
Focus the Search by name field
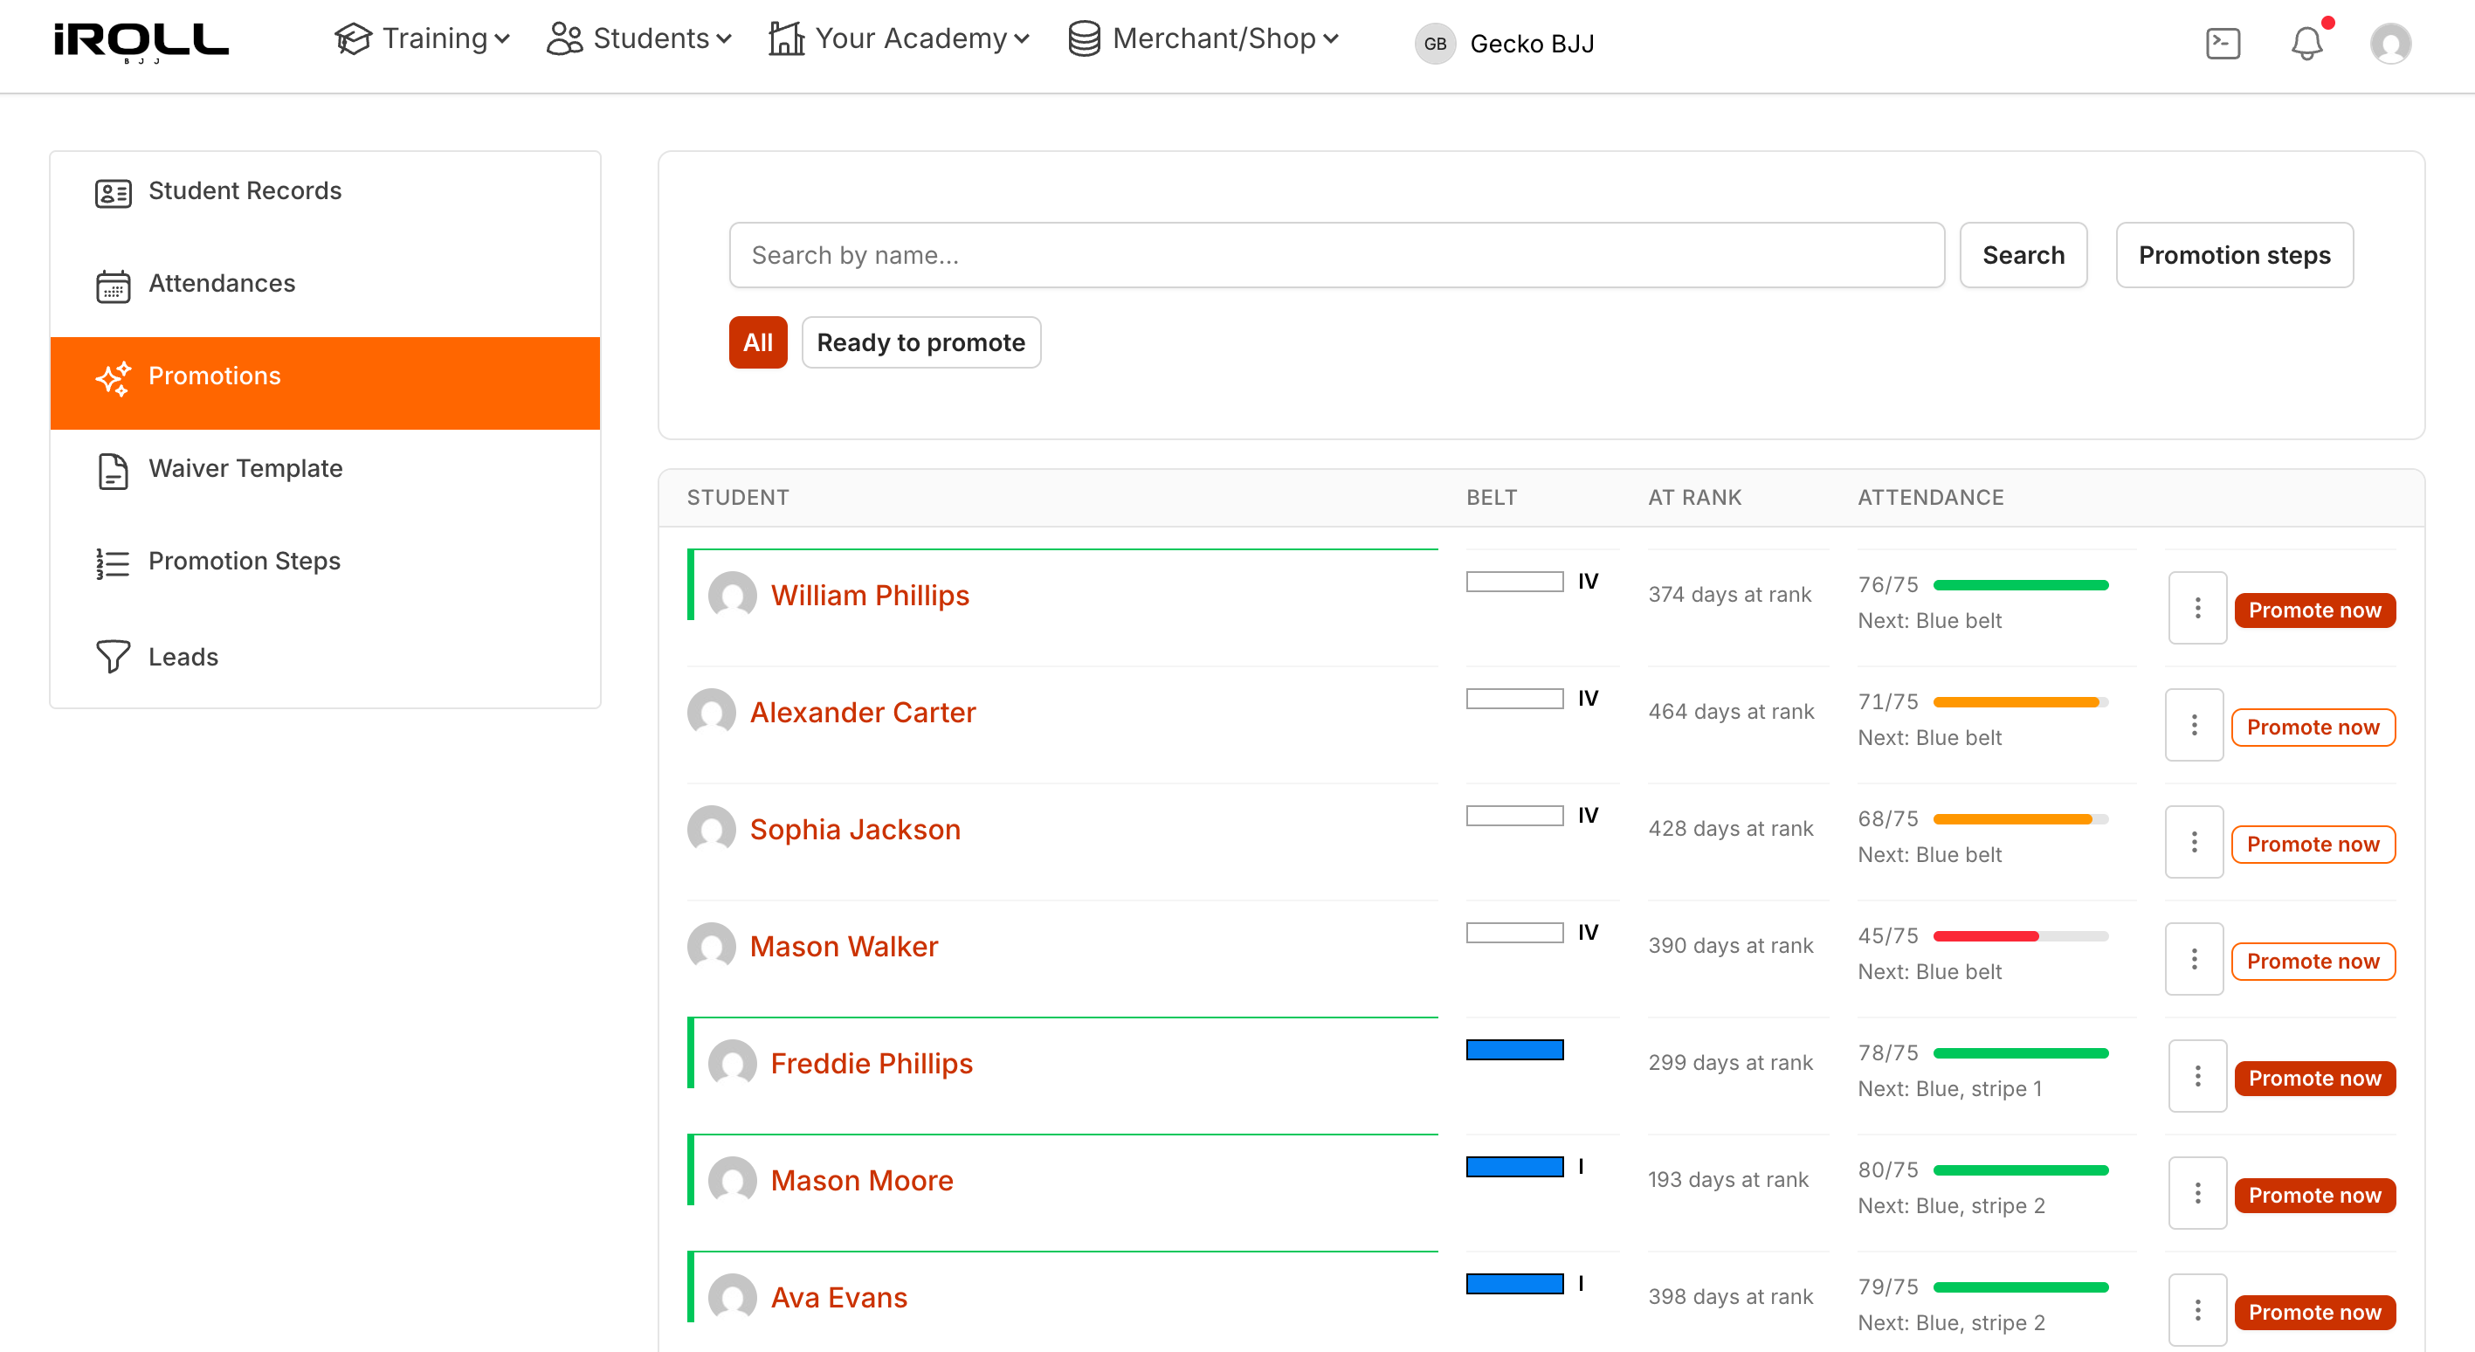tap(1335, 255)
